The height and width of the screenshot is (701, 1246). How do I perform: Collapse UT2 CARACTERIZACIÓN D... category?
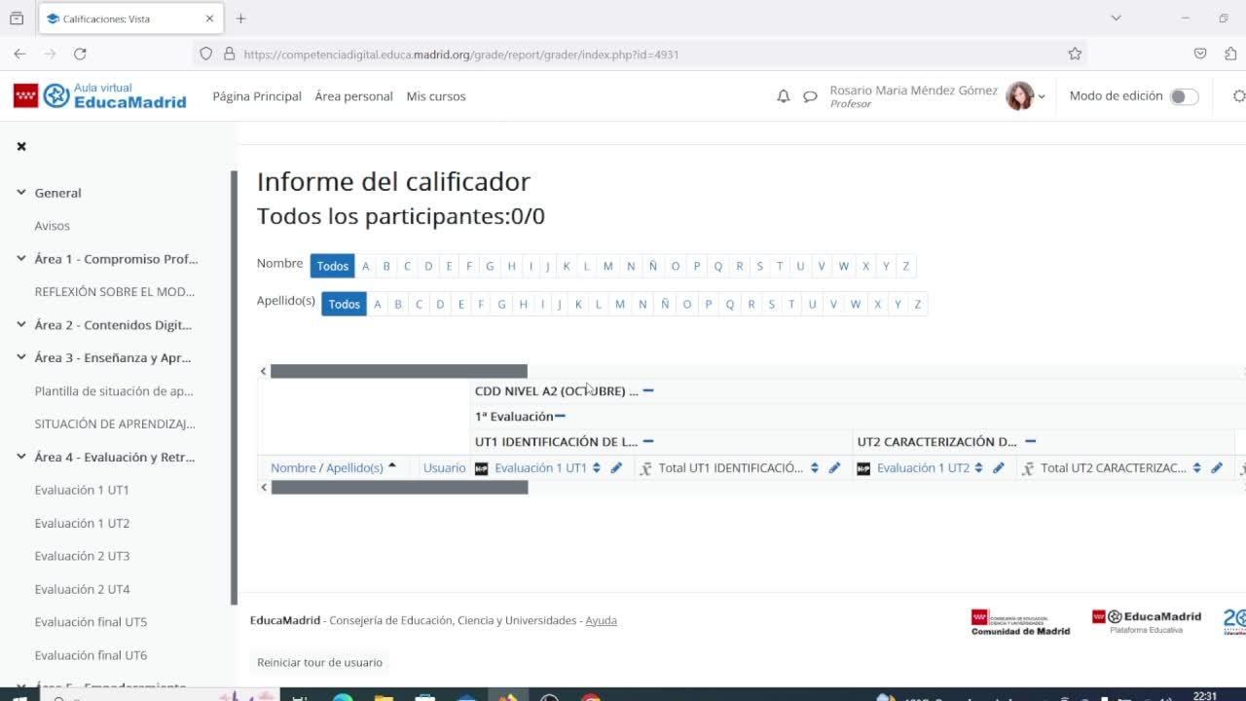pyautogui.click(x=1031, y=442)
